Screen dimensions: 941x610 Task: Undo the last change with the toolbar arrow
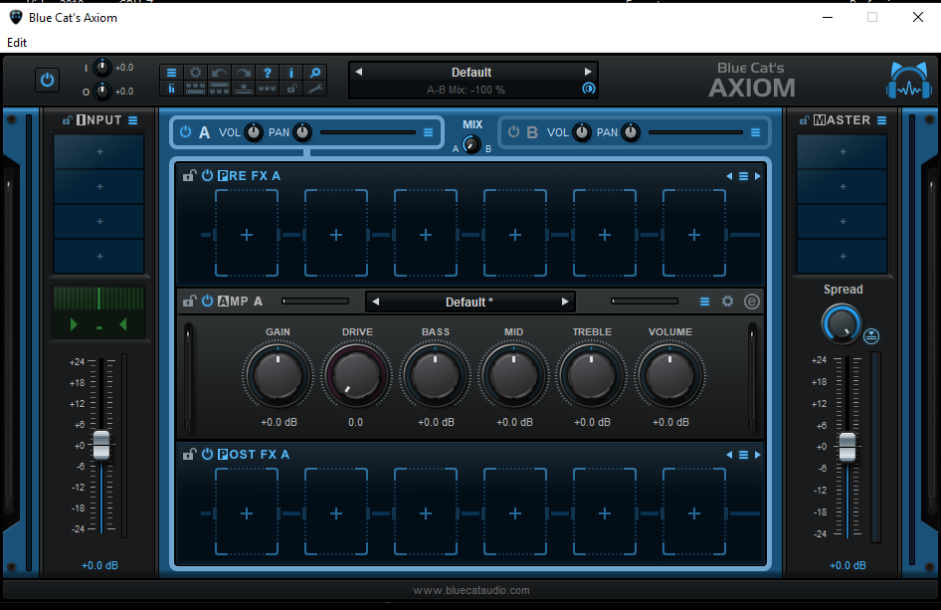(219, 73)
